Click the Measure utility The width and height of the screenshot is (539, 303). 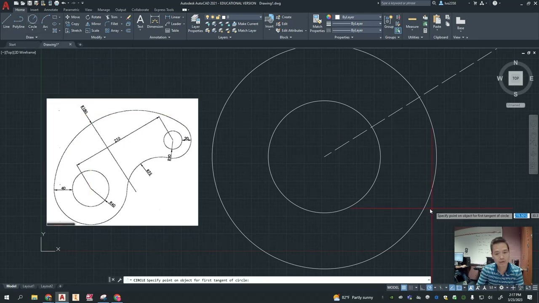(412, 22)
